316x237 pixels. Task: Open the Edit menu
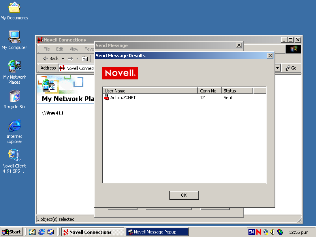point(60,49)
